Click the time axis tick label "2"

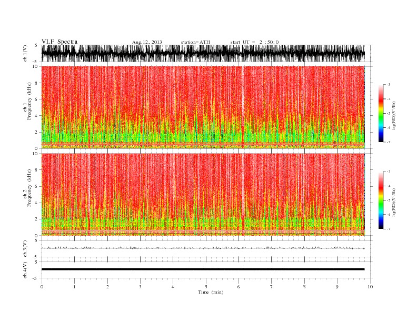pos(107,287)
